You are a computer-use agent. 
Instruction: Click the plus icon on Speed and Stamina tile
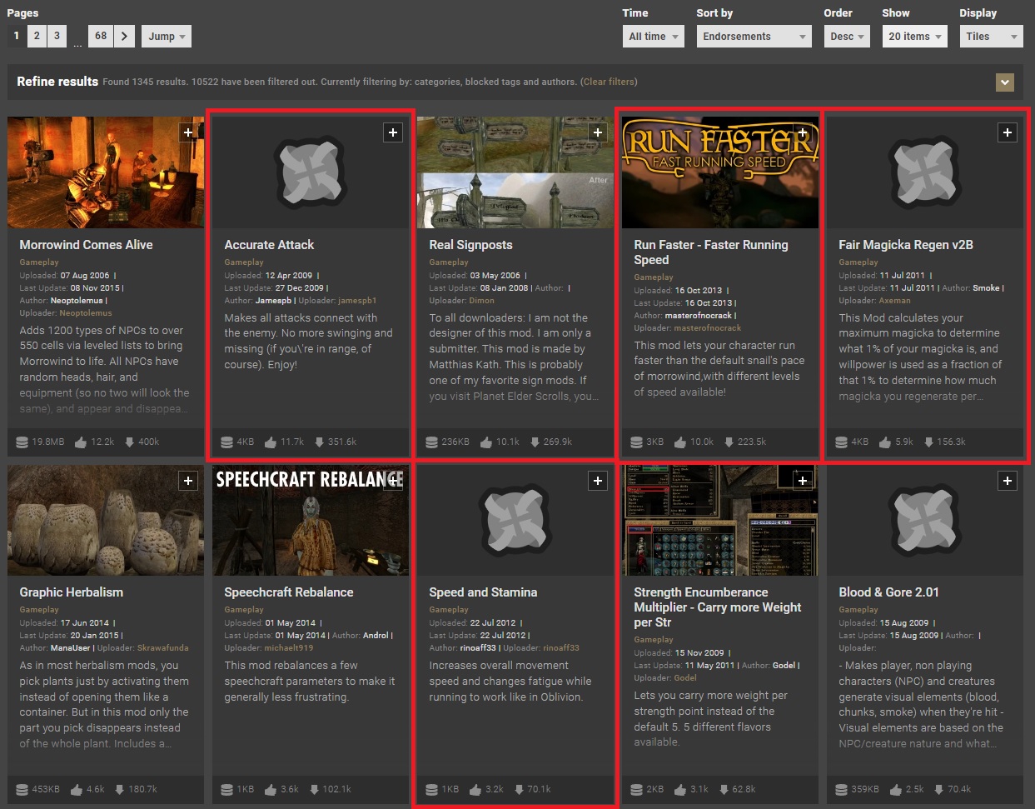pyautogui.click(x=598, y=481)
